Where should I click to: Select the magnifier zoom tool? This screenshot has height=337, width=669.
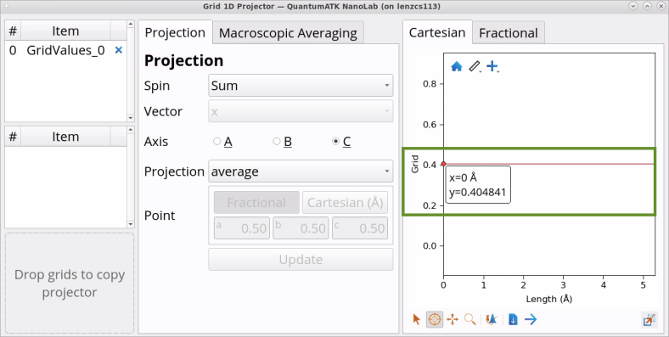tap(469, 319)
